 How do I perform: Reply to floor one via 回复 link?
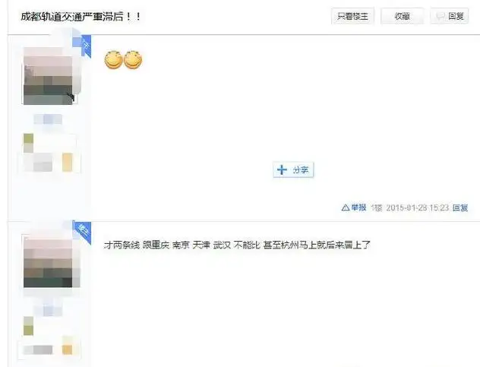(x=460, y=207)
